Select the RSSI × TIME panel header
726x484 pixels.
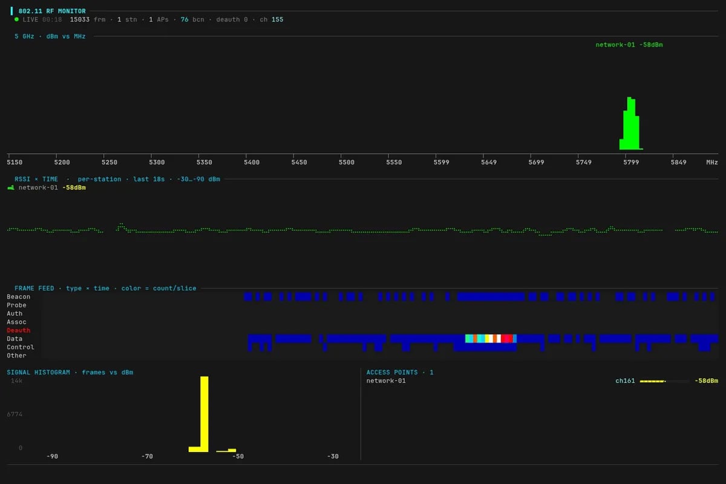point(36,179)
